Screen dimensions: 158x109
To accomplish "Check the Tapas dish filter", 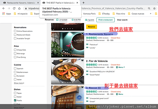I will [x=15, y=93].
